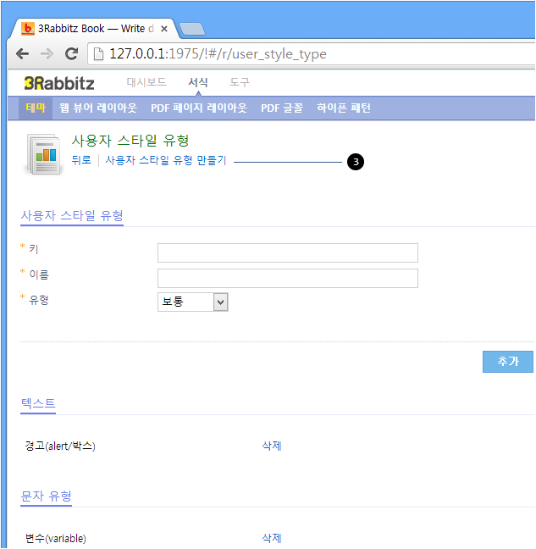
Task: Click the 사용자 스타일 유형 page title
Action: point(130,141)
